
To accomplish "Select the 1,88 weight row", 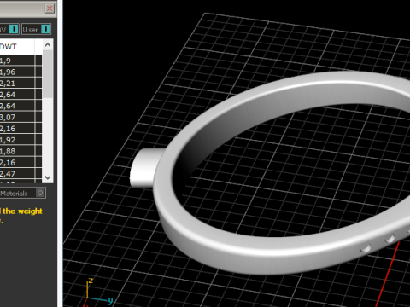I will tap(20, 151).
